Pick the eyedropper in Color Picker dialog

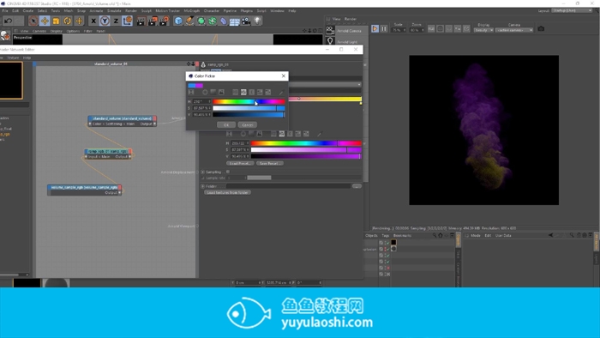[281, 93]
